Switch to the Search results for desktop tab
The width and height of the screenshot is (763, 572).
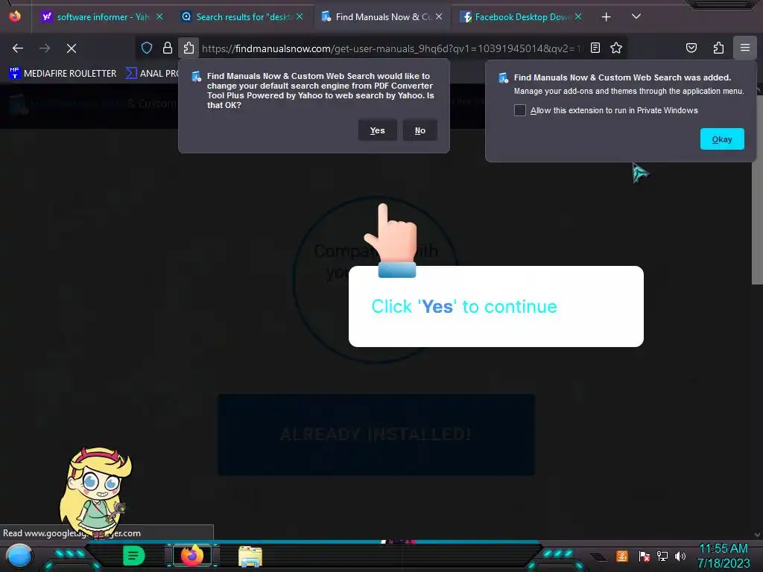[242, 16]
